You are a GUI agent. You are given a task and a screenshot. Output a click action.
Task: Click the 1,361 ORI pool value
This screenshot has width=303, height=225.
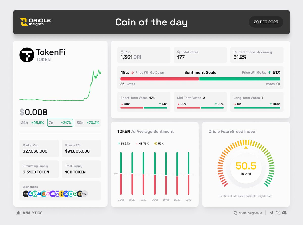(x=131, y=57)
